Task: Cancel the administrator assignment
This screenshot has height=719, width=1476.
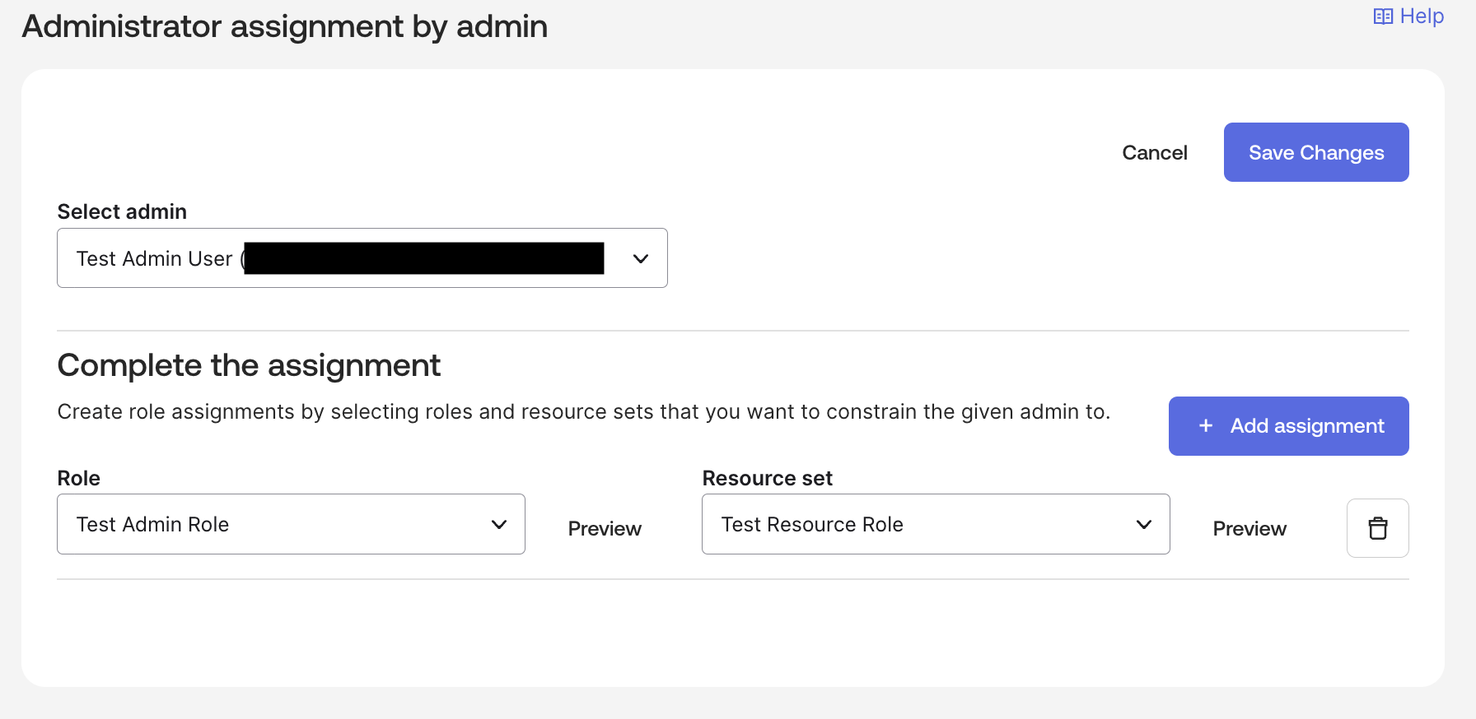Action: [1155, 152]
